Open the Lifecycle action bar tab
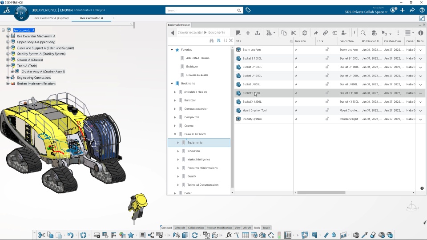The height and width of the screenshot is (240, 427). point(180,228)
